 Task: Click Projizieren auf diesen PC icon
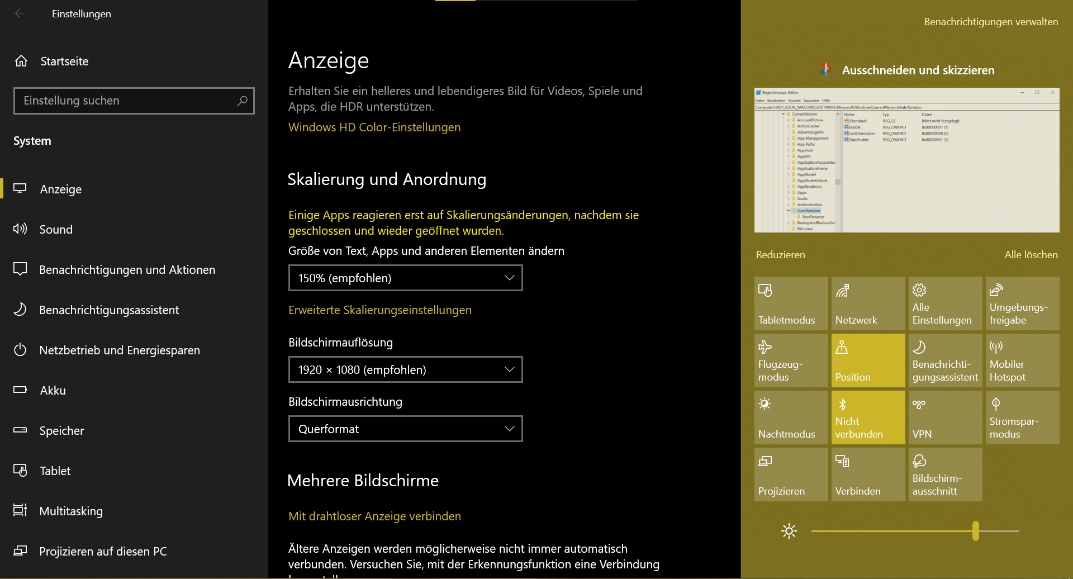20,551
